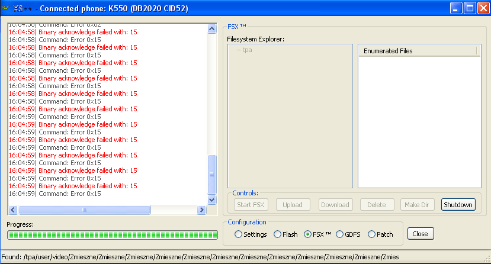Select the Settings configuration option
Screen dimensions: 491x264
(239, 234)
